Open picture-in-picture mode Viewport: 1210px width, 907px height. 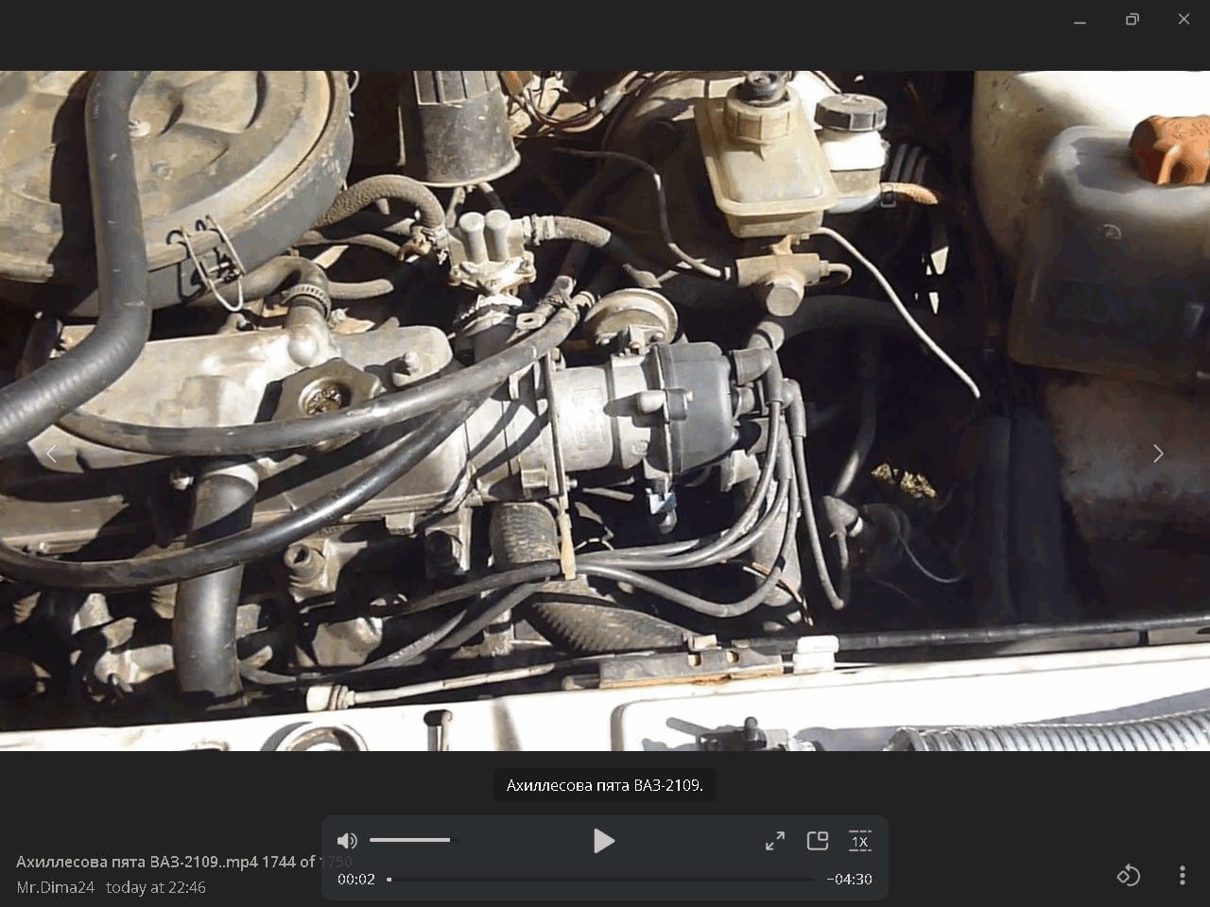(x=818, y=841)
